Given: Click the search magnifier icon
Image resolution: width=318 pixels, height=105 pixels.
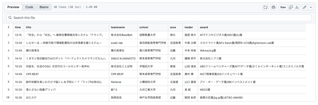Looking at the screenshot, I should 10,18.
